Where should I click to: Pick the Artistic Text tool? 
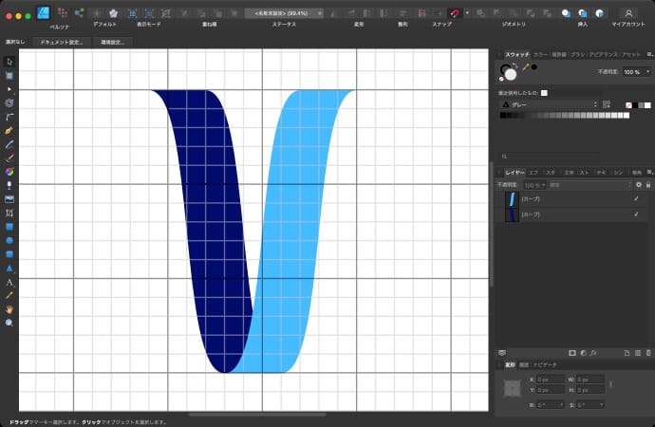click(x=9, y=282)
